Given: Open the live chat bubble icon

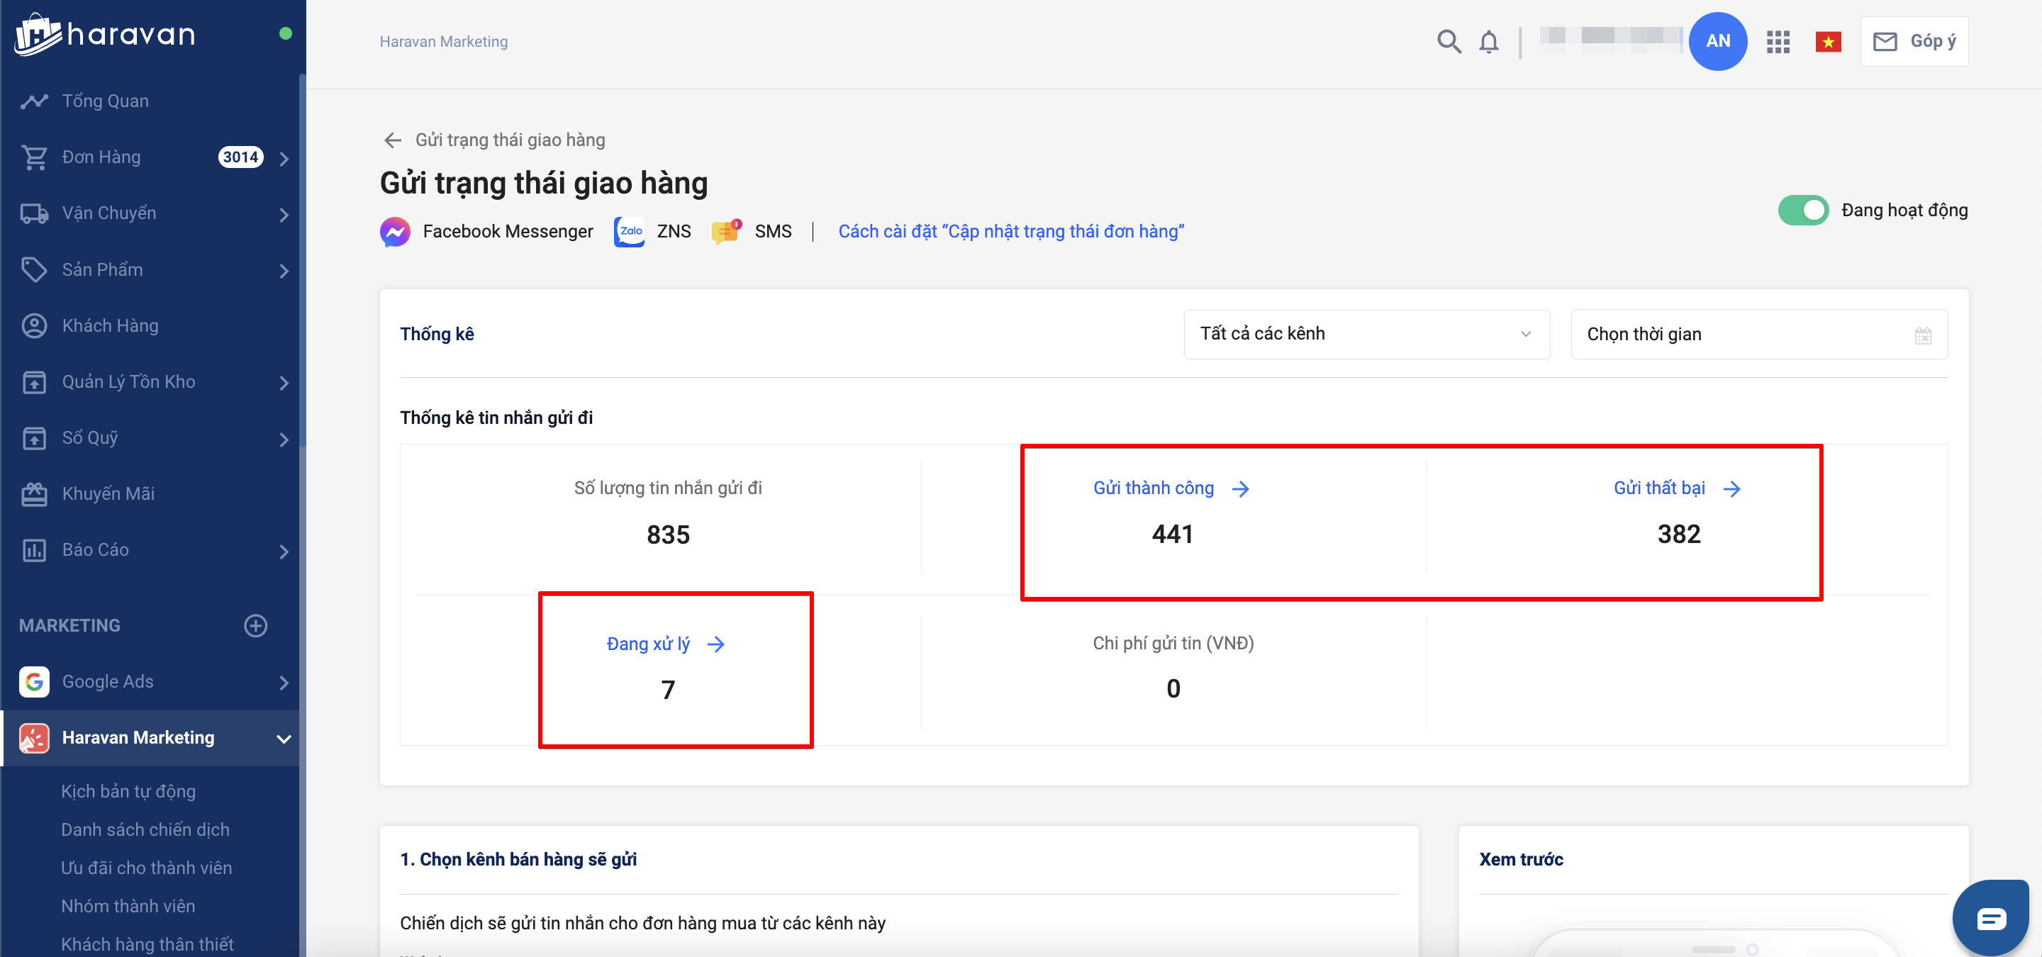Looking at the screenshot, I should (1990, 917).
